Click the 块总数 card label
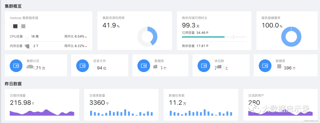The image size is (320, 123). point(219,61)
